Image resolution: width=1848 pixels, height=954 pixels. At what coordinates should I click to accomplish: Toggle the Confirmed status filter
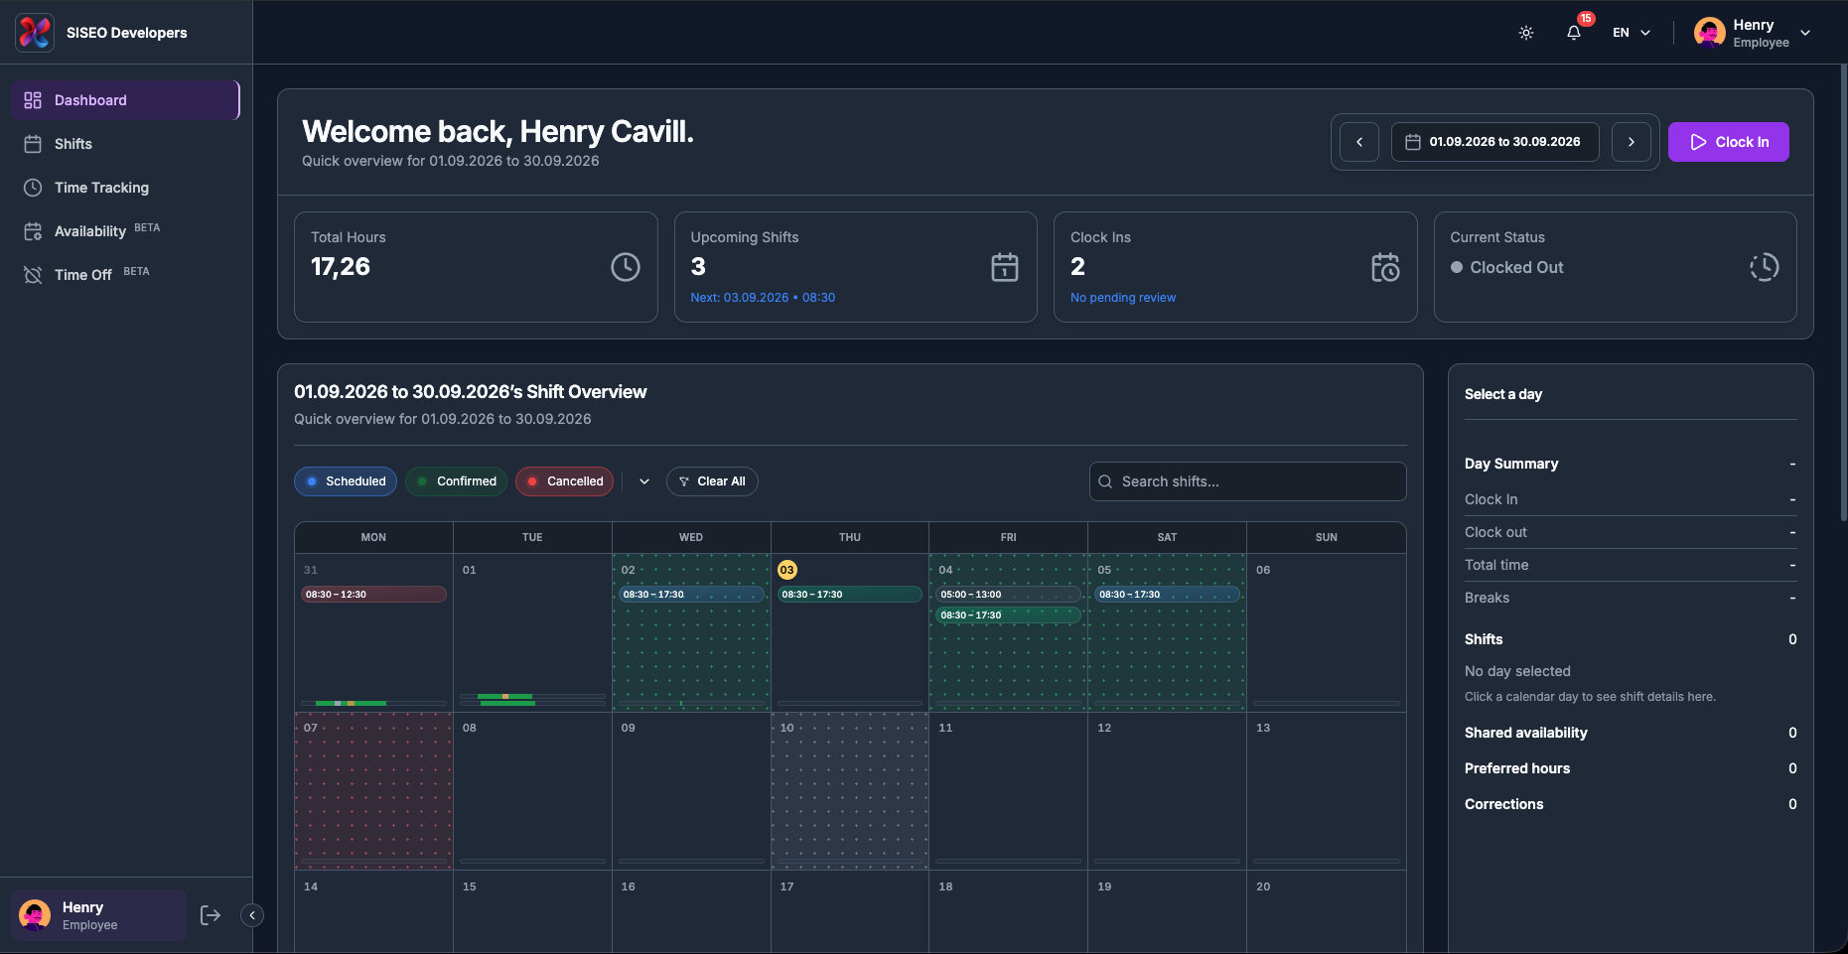(x=457, y=481)
